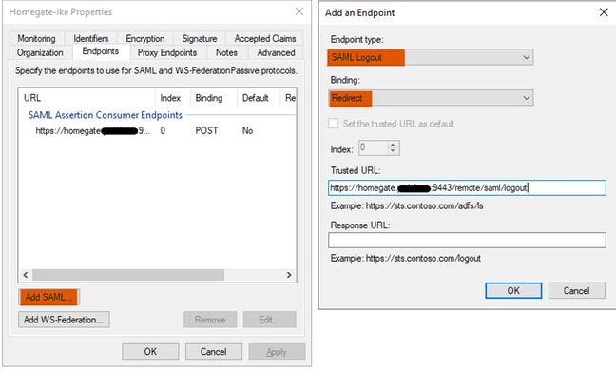Click the horizontal scrollbar thumb in endpoints list
The image size is (616, 371).
(128, 275)
